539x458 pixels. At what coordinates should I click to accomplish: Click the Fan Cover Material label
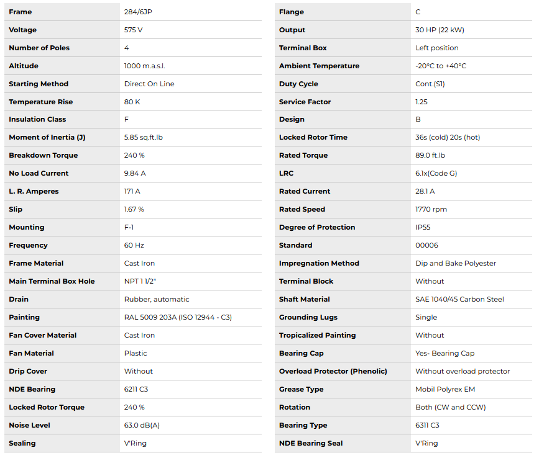(43, 335)
